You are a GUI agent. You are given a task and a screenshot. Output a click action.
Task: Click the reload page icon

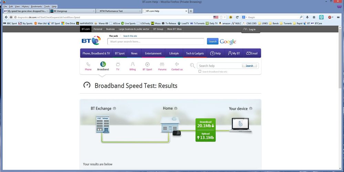coord(237,17)
